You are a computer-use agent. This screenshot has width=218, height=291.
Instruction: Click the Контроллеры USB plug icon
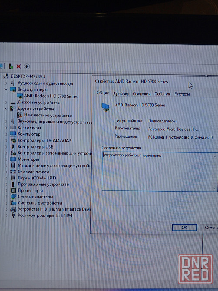[x=13, y=147]
